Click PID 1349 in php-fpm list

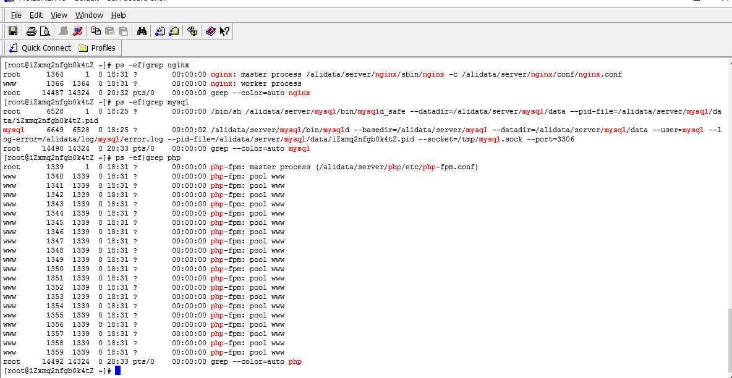(x=54, y=259)
